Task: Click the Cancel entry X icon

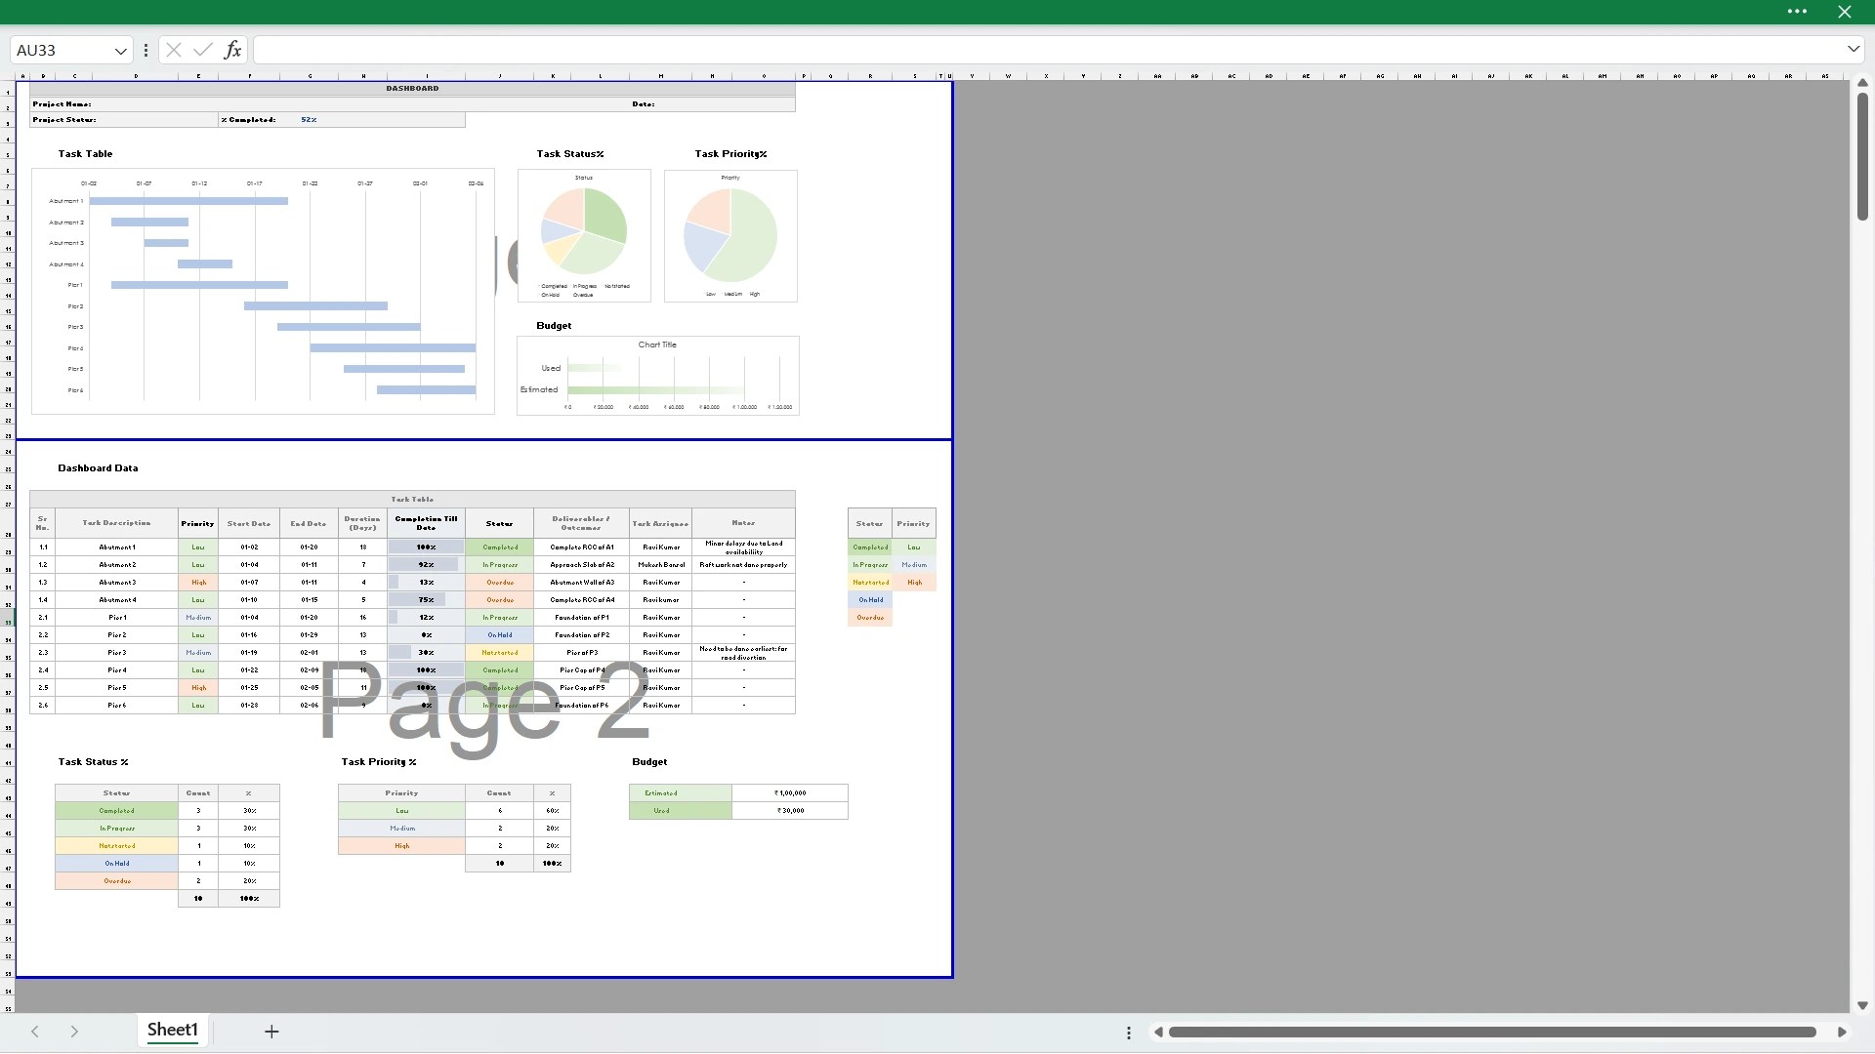Action: click(x=174, y=50)
